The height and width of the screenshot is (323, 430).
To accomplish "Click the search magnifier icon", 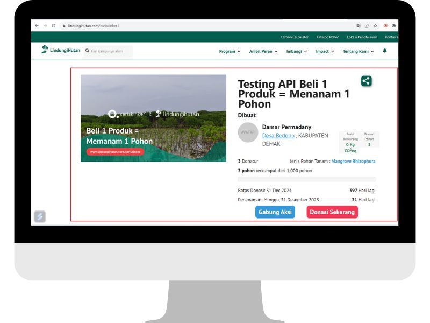I will pyautogui.click(x=87, y=51).
